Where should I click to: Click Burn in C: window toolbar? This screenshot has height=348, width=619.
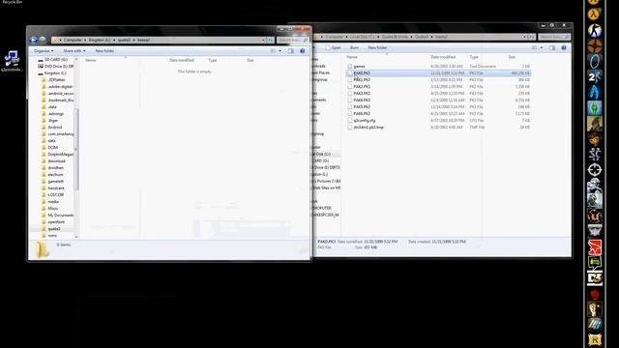click(355, 47)
